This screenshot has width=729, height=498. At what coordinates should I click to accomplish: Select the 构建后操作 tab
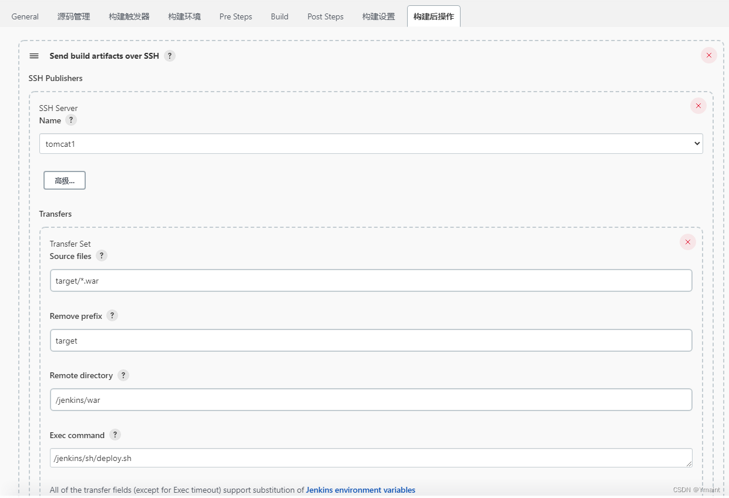(434, 16)
